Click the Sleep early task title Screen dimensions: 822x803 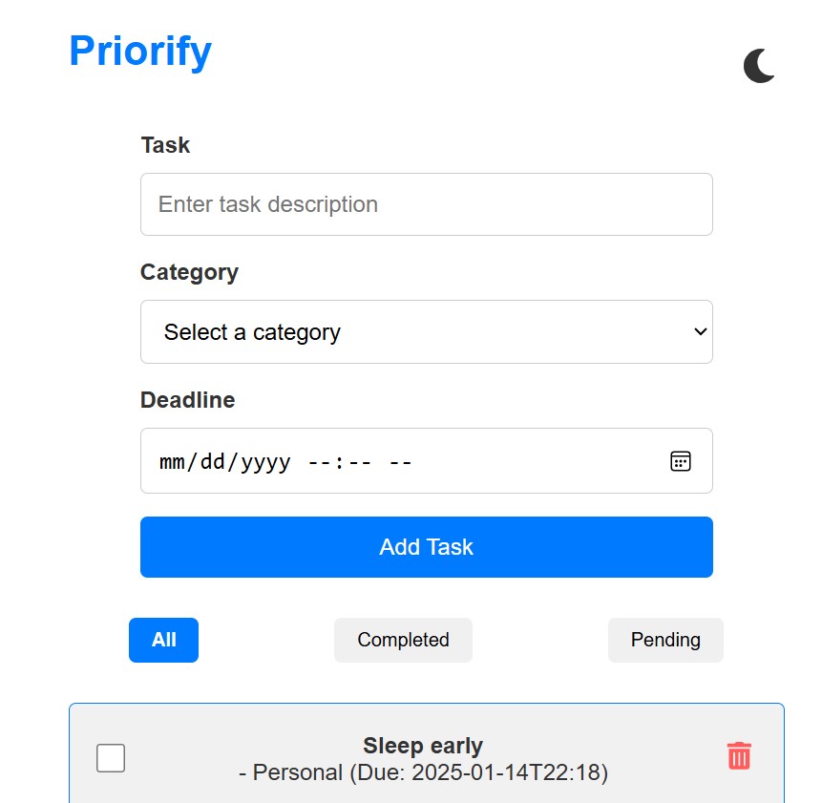pyautogui.click(x=423, y=746)
